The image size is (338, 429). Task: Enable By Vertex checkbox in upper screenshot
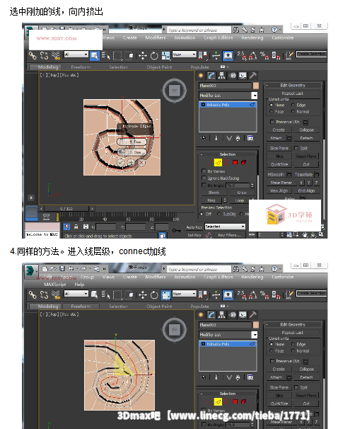coord(204,171)
